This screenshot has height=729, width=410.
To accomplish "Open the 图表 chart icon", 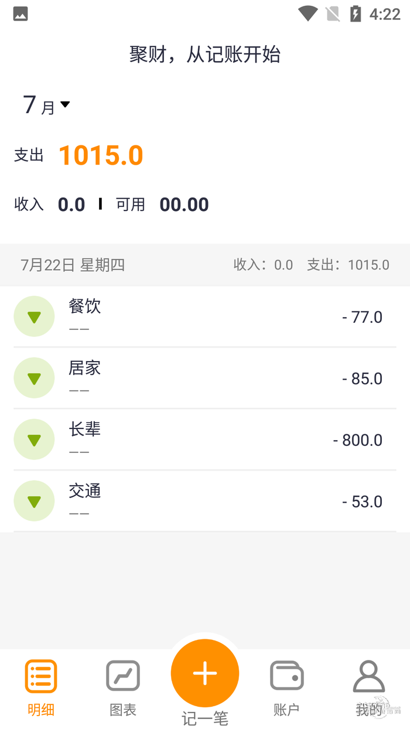I will tap(123, 676).
